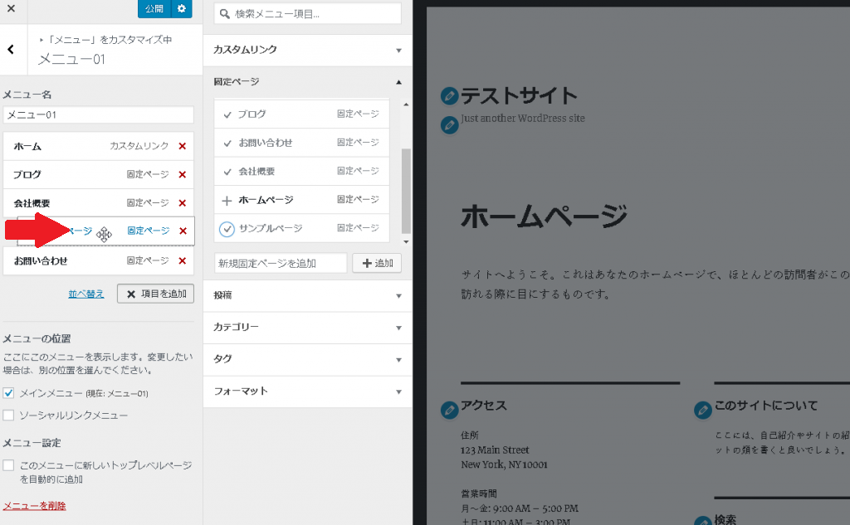
Task: Click edit pencil beside このサイトについて widget
Action: [702, 410]
